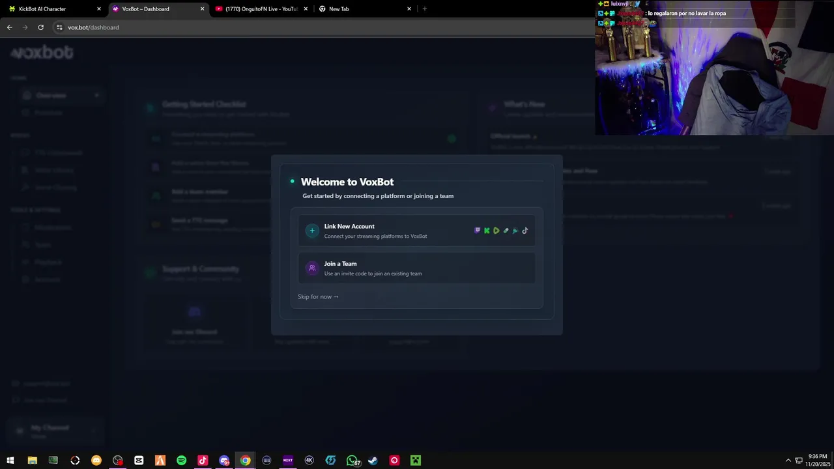This screenshot has height=469, width=834.
Task: Close the OnguitoFN Live YouTube tab
Action: [x=306, y=9]
